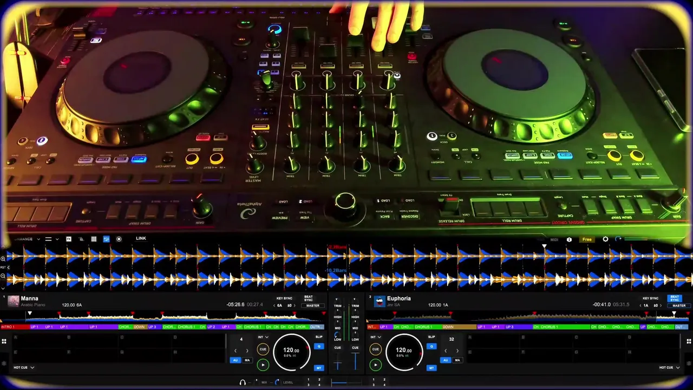The height and width of the screenshot is (390, 693).
Task: Toggle channel 1 headphone CUE in mixer
Action: coord(338,348)
